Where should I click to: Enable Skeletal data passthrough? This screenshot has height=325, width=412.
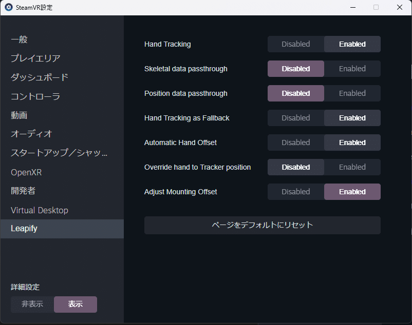coord(352,69)
